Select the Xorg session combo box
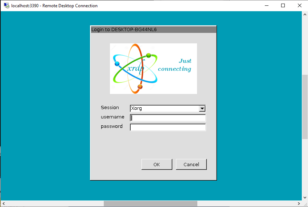The image size is (308, 207). [x=168, y=109]
